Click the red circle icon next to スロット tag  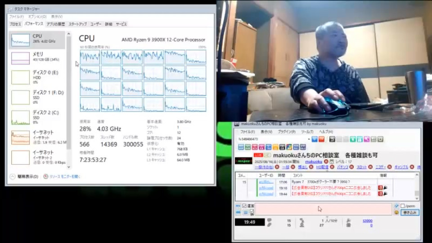(370, 167)
